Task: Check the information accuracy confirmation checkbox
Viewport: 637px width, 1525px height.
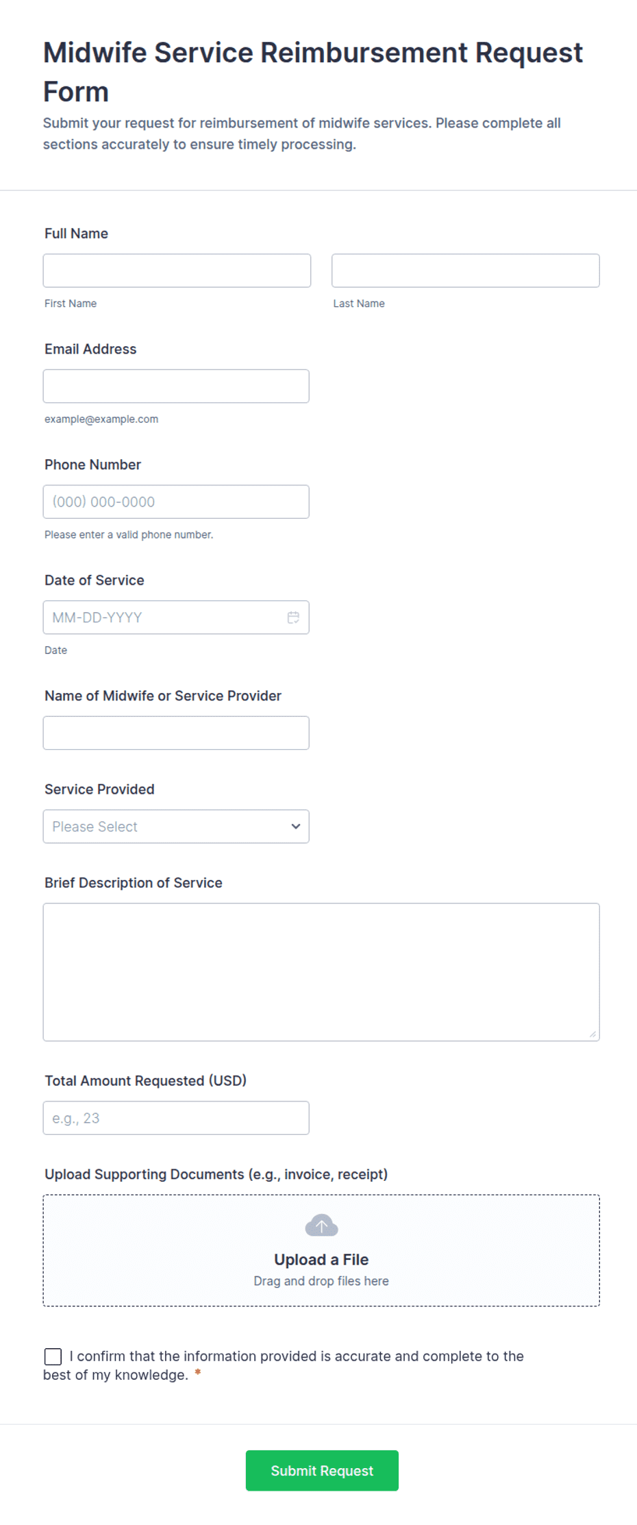Action: (x=53, y=1356)
